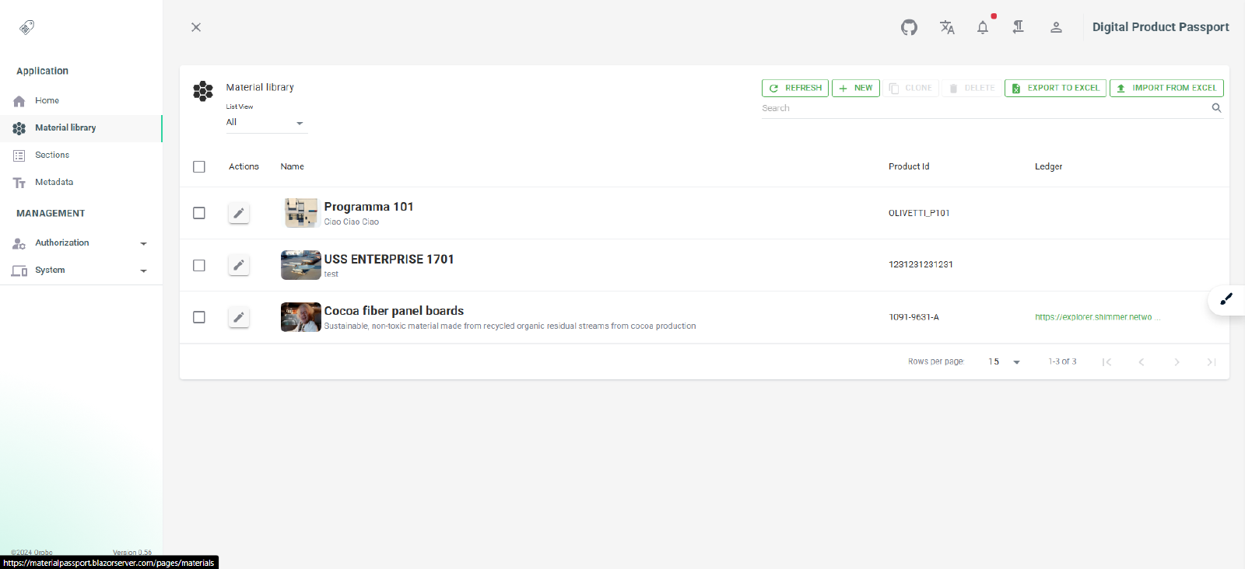Select the Programma 101 checkbox
Viewport: 1245px width, 569px height.
click(199, 213)
